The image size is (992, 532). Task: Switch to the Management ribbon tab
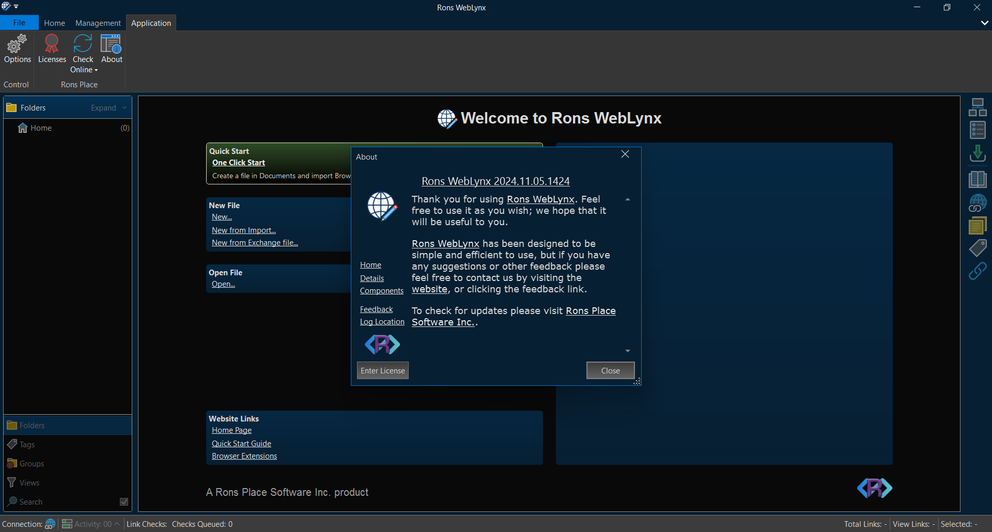click(x=98, y=23)
